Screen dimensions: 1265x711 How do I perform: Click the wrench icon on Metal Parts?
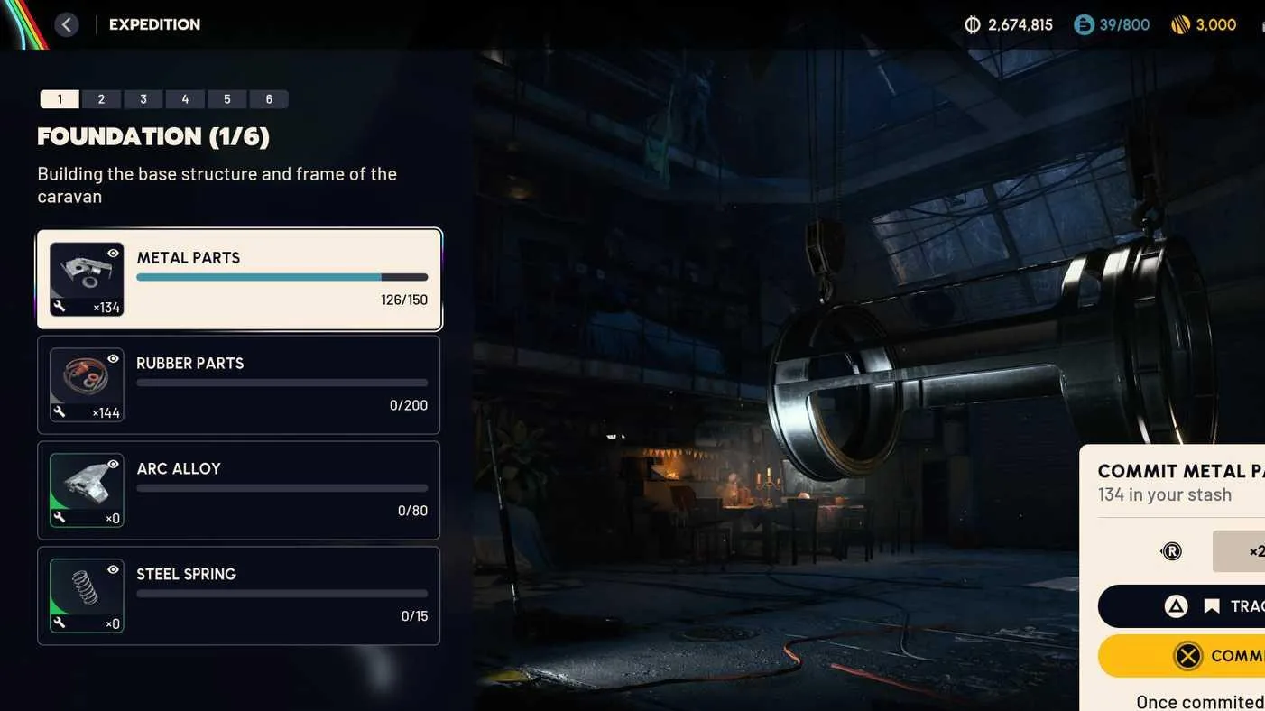pyautogui.click(x=60, y=307)
